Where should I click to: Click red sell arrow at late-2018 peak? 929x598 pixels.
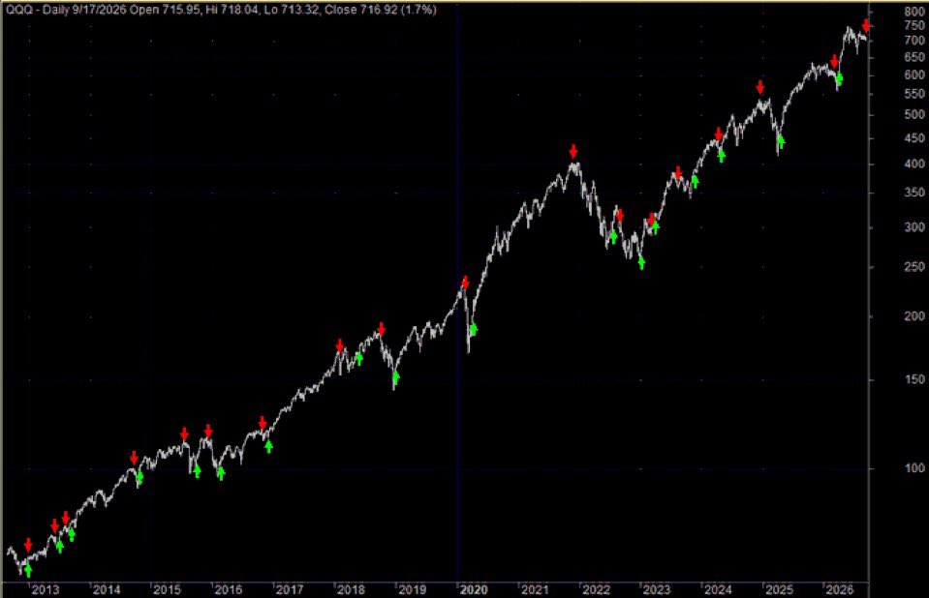(x=382, y=329)
